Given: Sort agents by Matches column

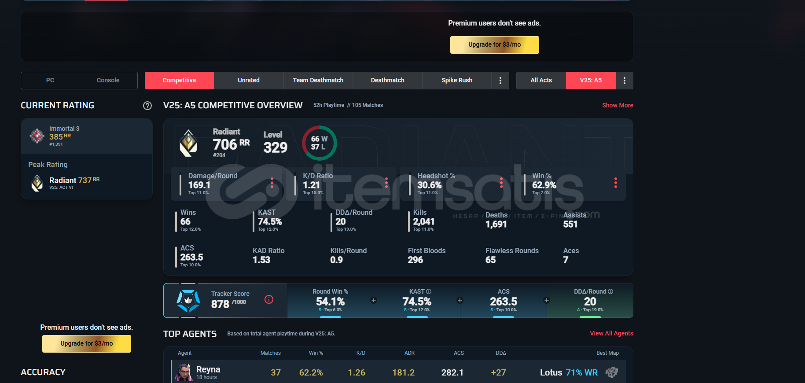Looking at the screenshot, I should point(271,353).
